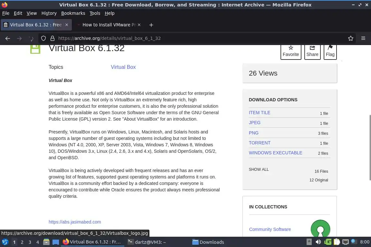Click the green floppy disk software icon
The height and width of the screenshot is (247, 371).
(35, 49)
